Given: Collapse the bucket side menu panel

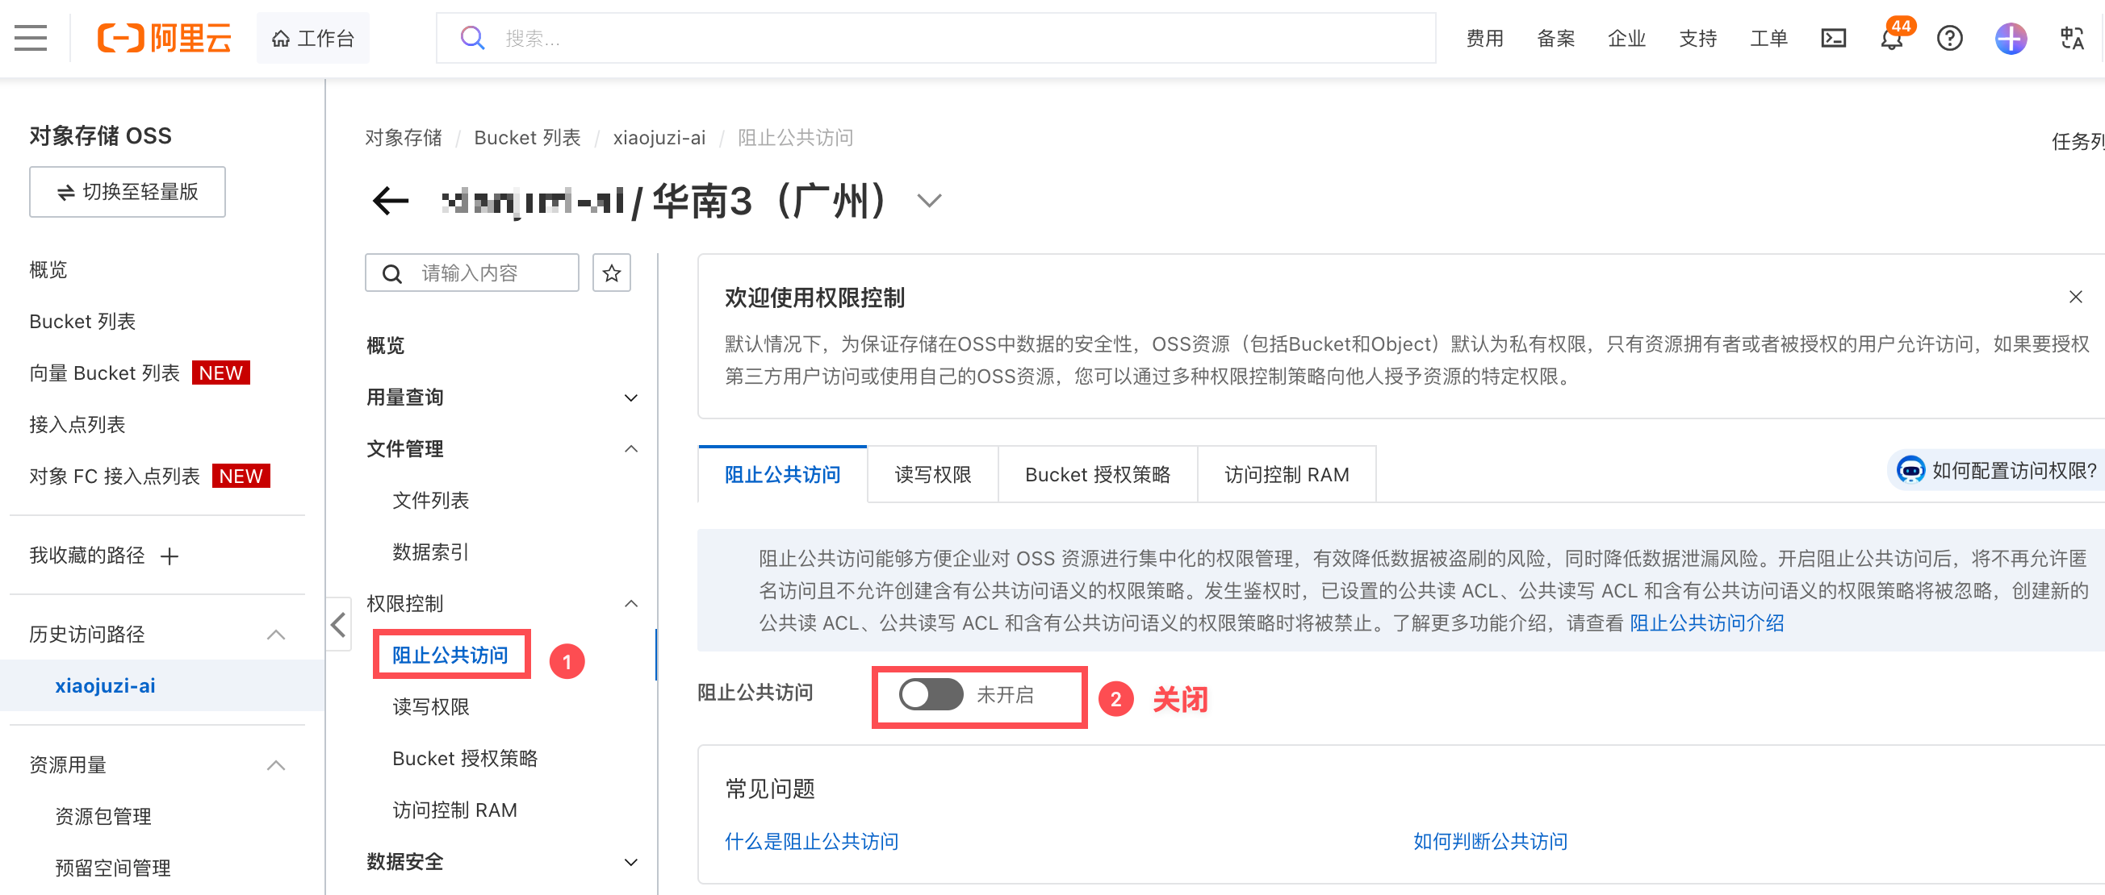Looking at the screenshot, I should point(338,625).
